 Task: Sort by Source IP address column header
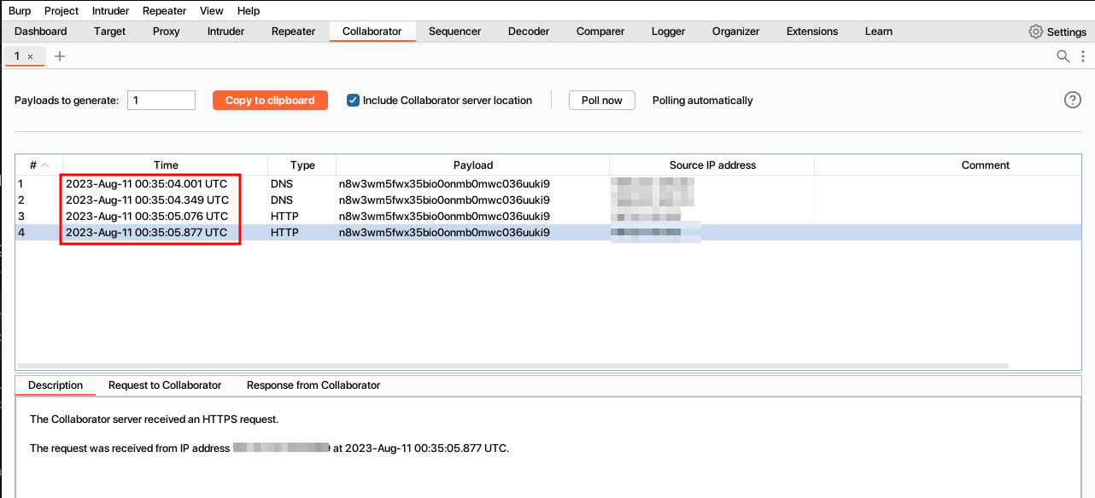click(712, 165)
